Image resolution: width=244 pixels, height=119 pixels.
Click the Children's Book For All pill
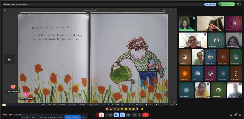tap(226, 4)
